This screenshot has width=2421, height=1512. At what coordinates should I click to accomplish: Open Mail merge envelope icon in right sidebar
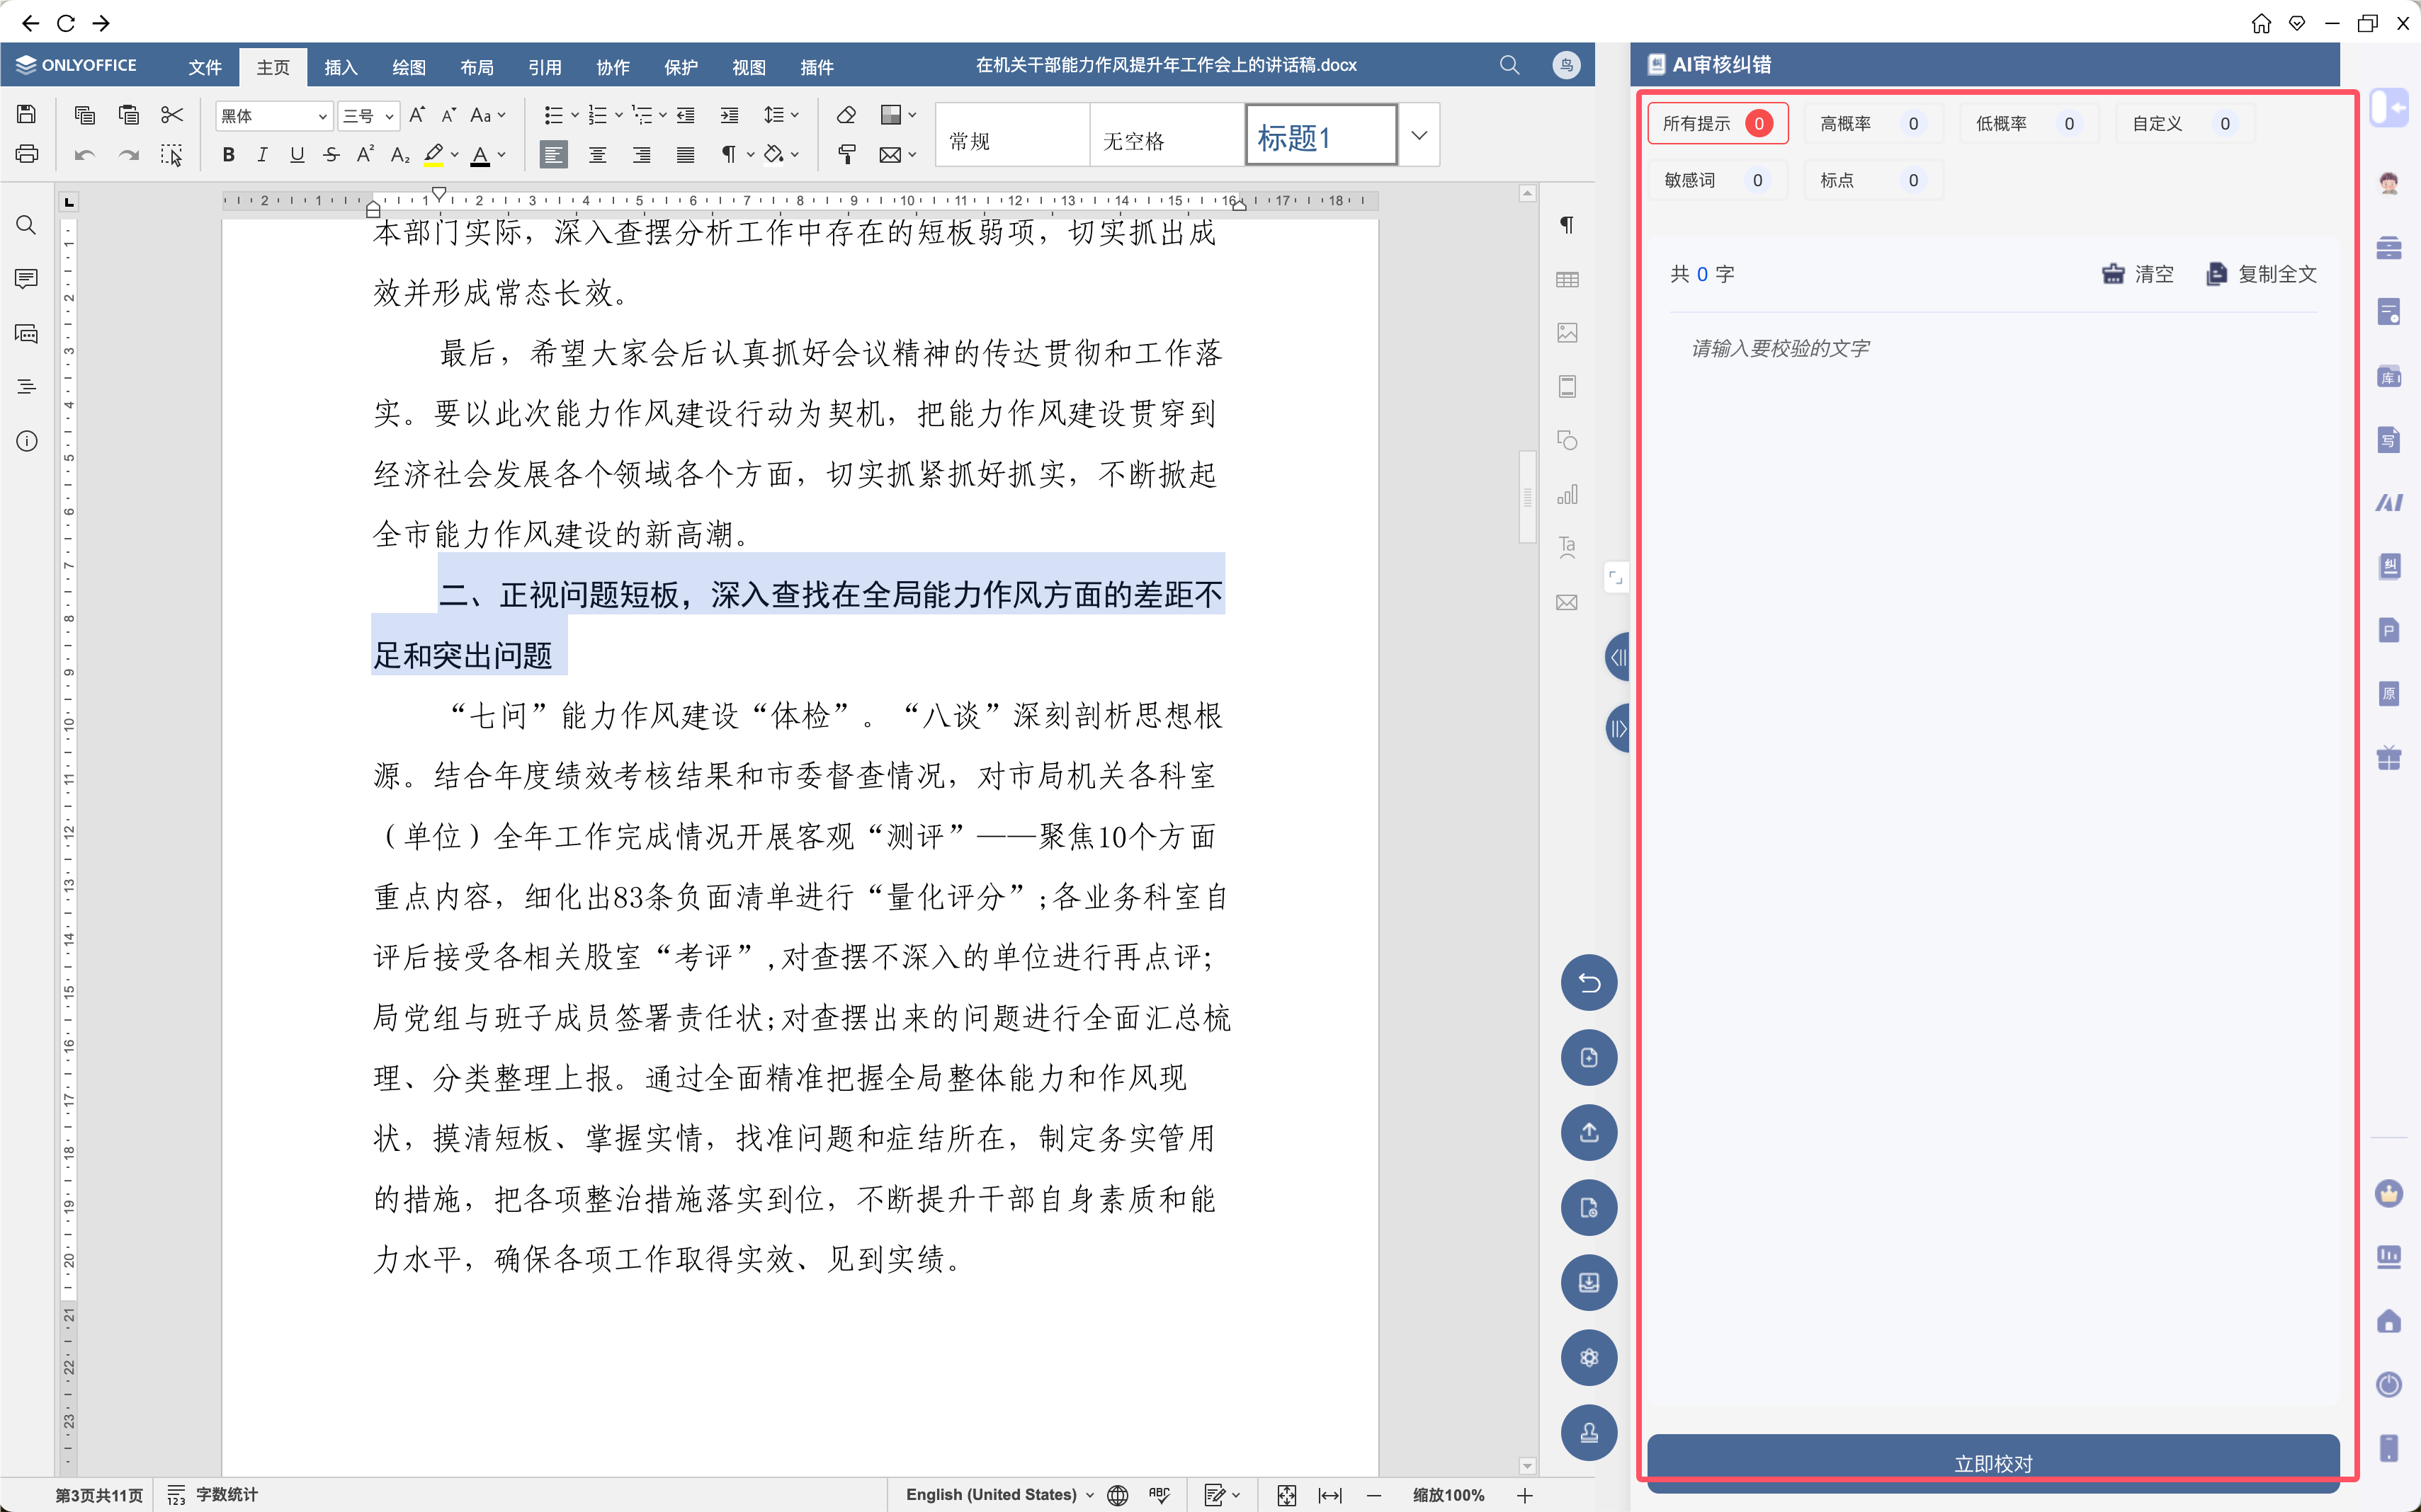[x=1567, y=602]
